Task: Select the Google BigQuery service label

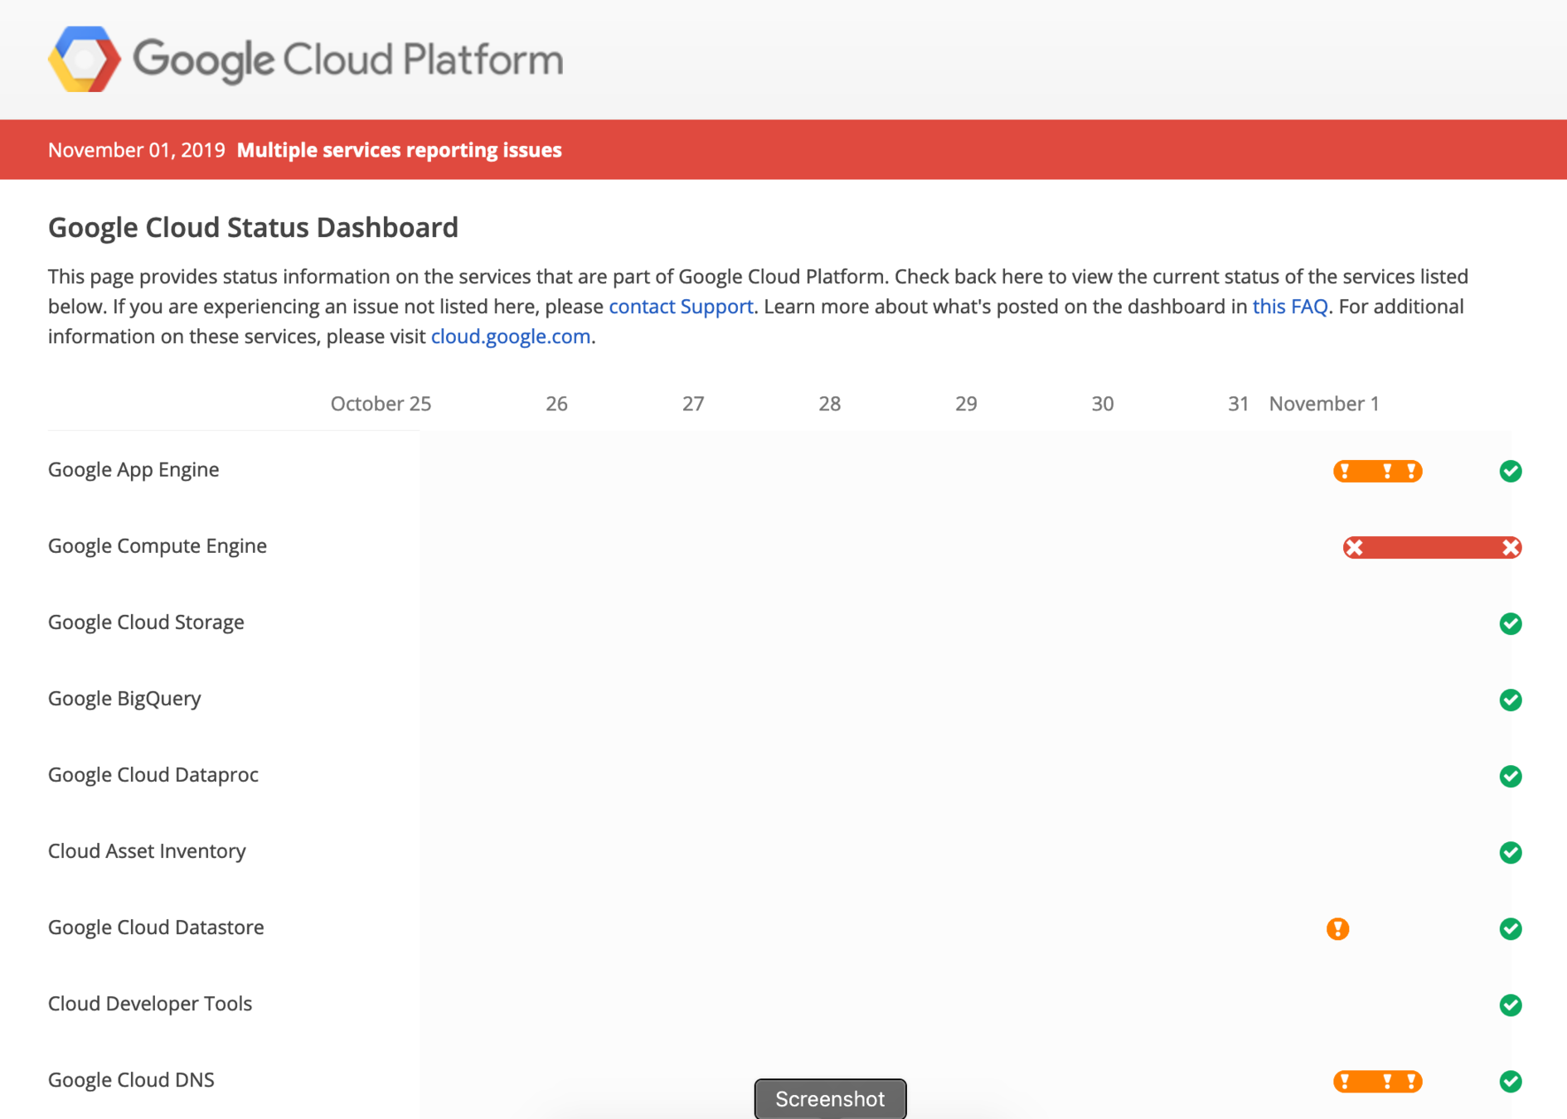Action: pyautogui.click(x=124, y=699)
